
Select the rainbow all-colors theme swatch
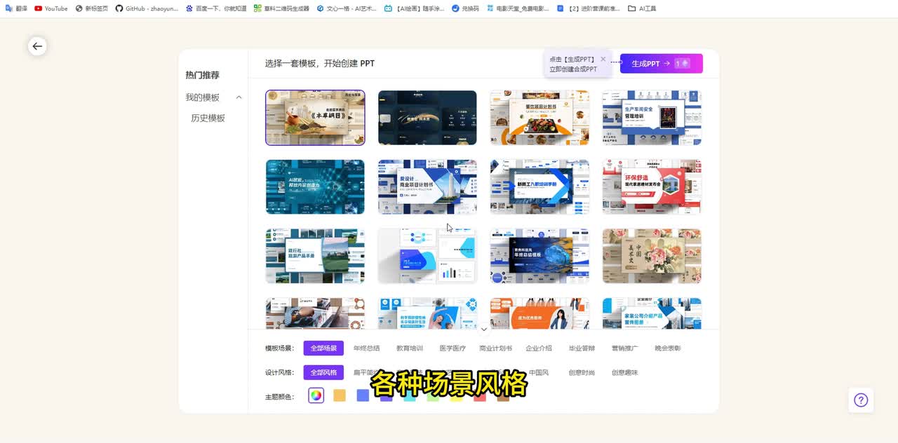pos(316,395)
